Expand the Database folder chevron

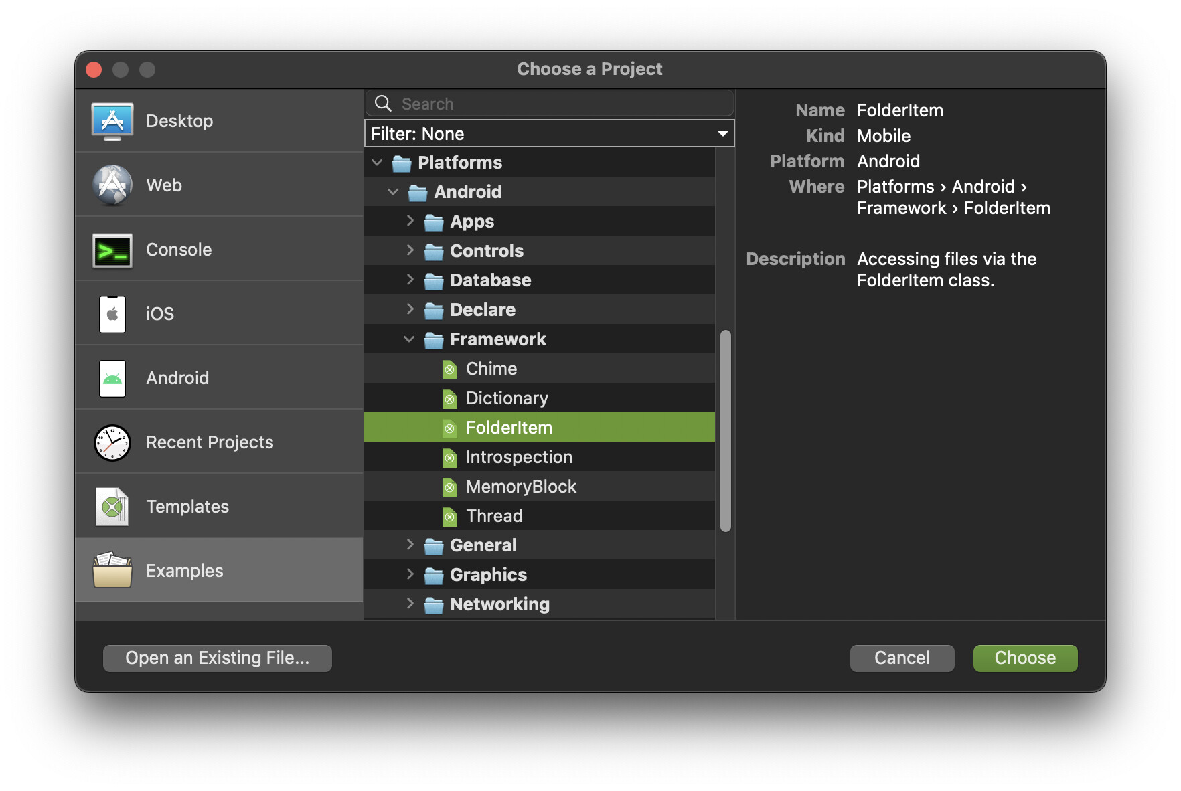pyautogui.click(x=410, y=280)
